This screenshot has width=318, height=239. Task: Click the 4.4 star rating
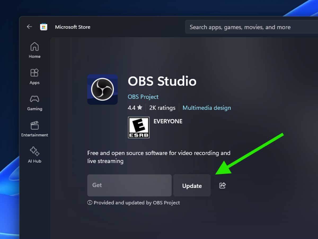point(135,108)
